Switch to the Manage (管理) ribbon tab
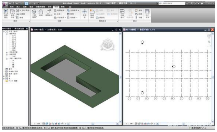Viewport: 217px width, 132px height. click(x=63, y=7)
